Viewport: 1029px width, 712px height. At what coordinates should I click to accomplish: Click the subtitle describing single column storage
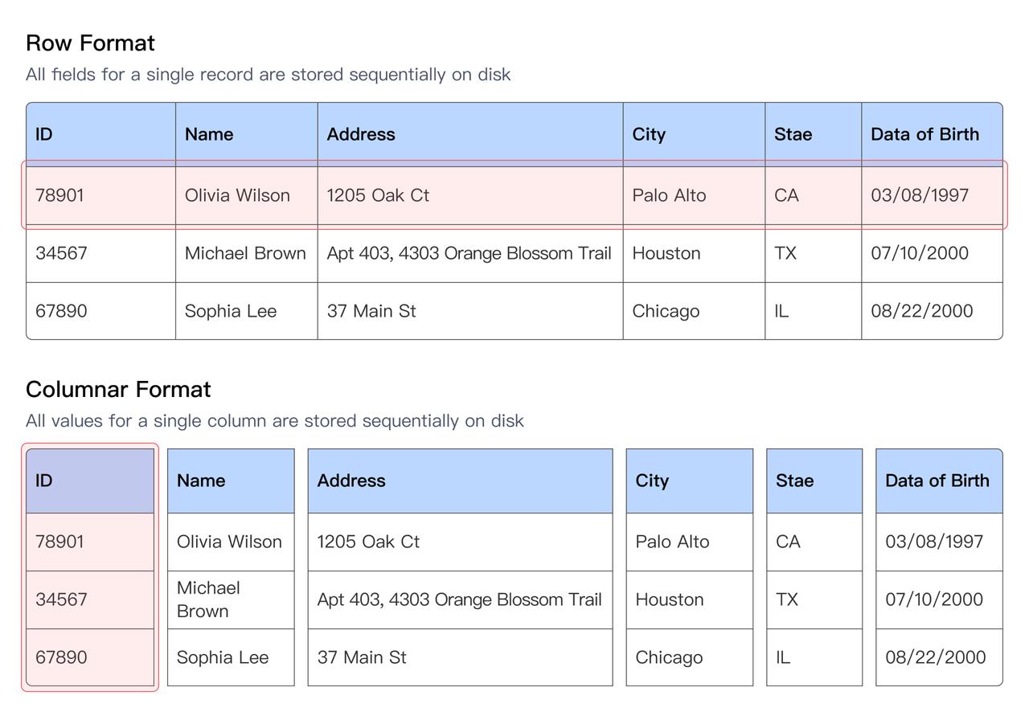pos(274,421)
